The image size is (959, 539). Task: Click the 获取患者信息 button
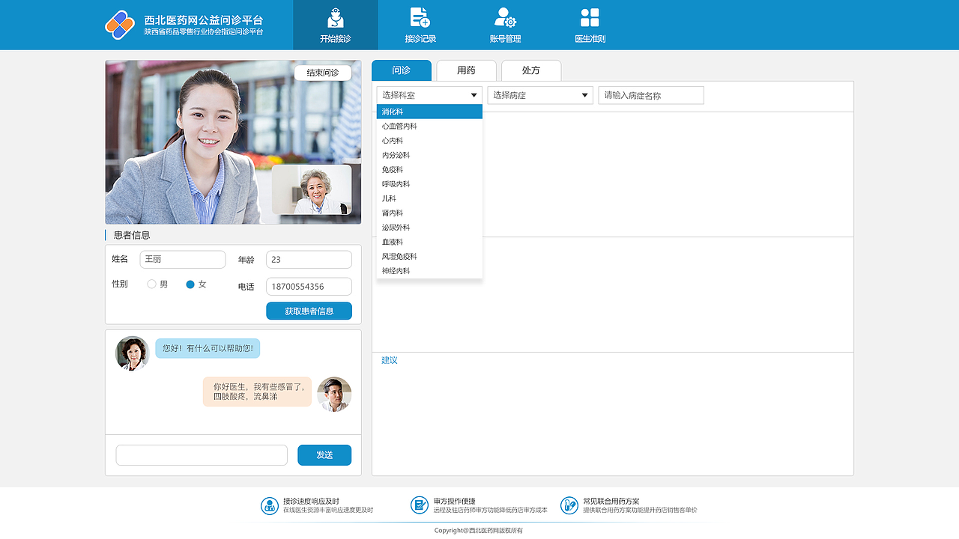(x=309, y=311)
